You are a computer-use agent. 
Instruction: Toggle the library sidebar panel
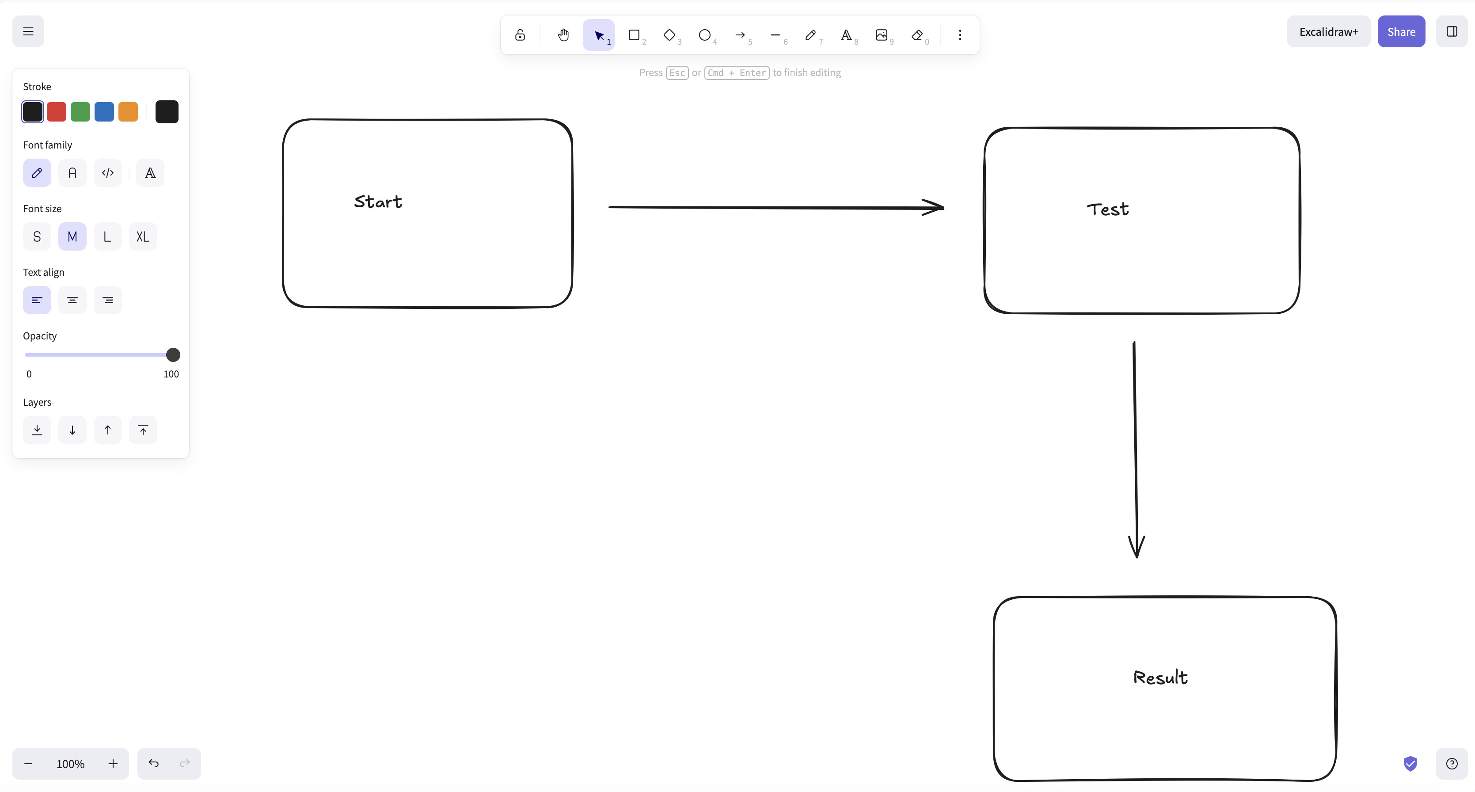point(1452,31)
